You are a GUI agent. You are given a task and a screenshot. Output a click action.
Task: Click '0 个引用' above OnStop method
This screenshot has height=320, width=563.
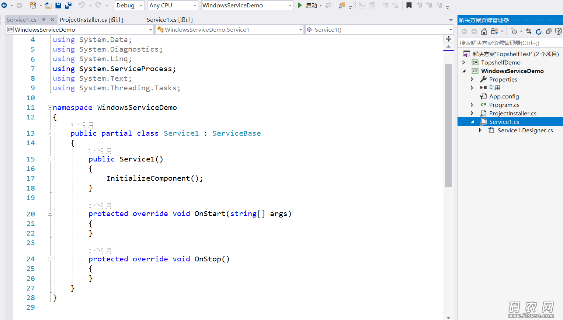[100, 251]
